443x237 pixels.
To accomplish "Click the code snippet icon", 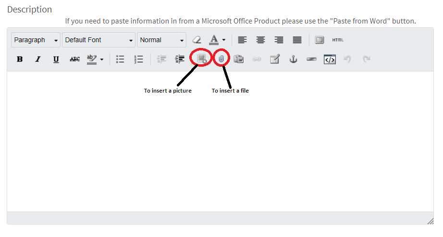I will pos(330,59).
